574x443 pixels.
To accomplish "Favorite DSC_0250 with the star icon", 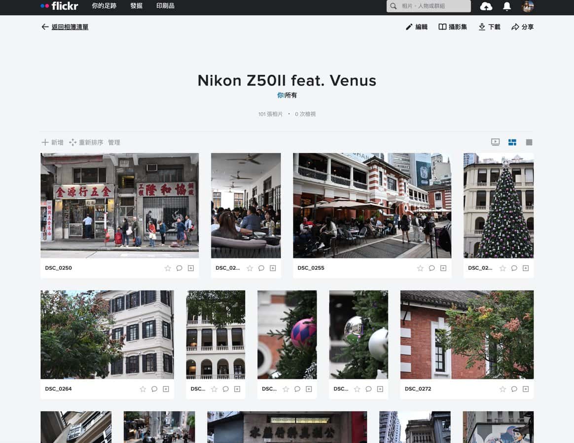I will tap(168, 268).
